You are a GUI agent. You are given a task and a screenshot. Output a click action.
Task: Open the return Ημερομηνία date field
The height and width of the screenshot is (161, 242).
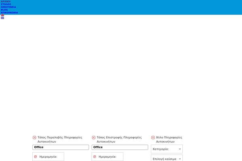(107, 157)
